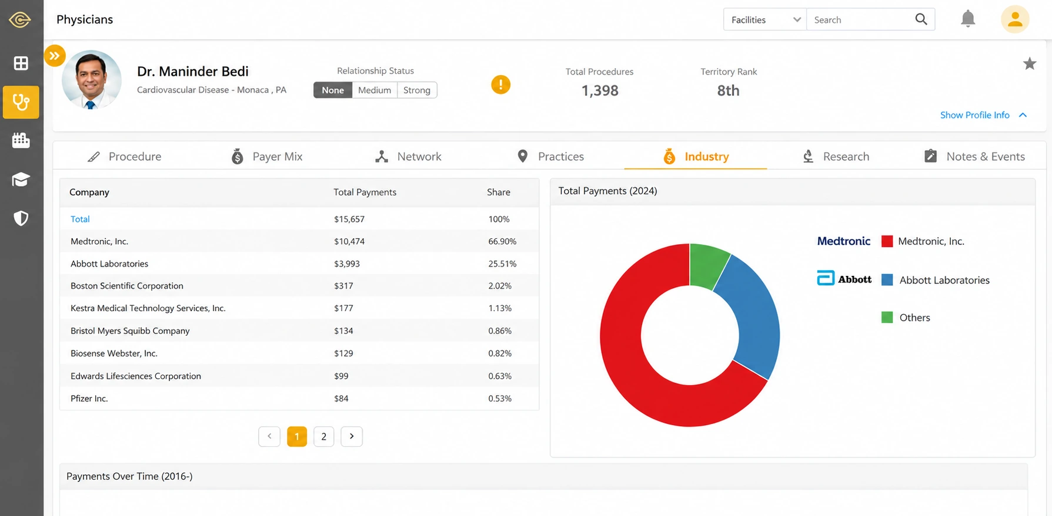The height and width of the screenshot is (516, 1052).
Task: Select the Abbott Laboratories table row
Action: [x=299, y=264]
